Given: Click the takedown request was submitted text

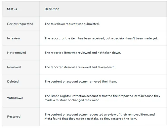Looking at the screenshot, I should pyautogui.click(x=72, y=24).
